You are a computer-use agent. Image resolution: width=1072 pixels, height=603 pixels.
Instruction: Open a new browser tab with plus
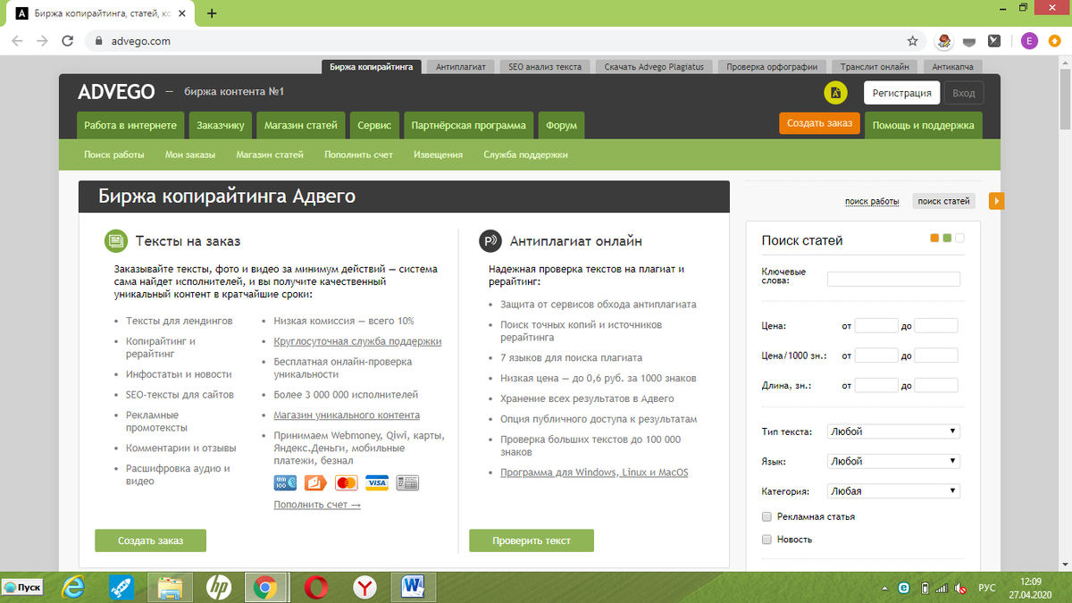coord(212,13)
